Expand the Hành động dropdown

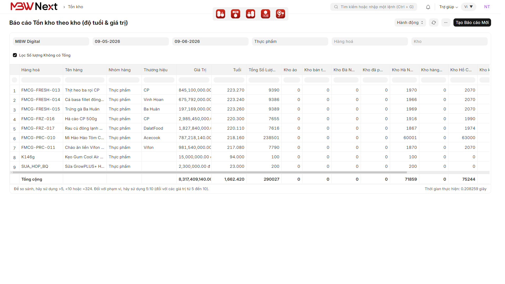[410, 23]
